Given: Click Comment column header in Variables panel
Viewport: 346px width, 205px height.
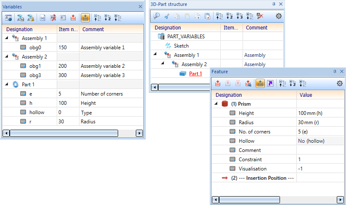Looking at the screenshot, I should click(x=111, y=29).
